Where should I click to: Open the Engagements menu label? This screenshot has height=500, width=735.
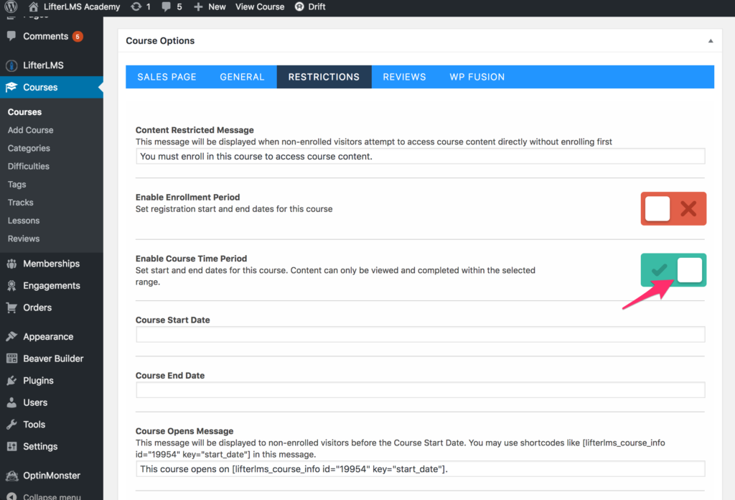pos(52,286)
